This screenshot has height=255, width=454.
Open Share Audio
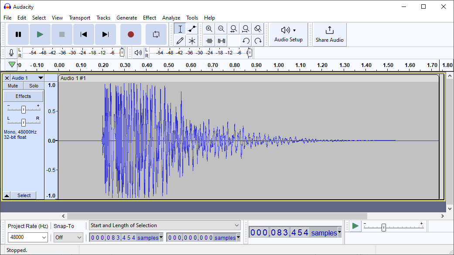pyautogui.click(x=329, y=34)
